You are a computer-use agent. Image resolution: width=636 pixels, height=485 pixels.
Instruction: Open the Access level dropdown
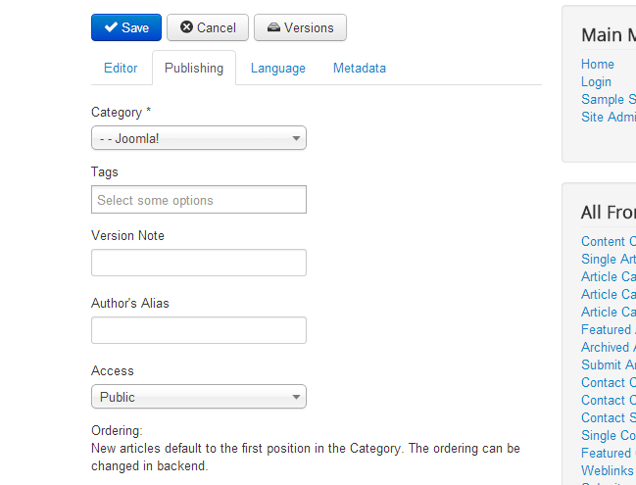coord(198,397)
